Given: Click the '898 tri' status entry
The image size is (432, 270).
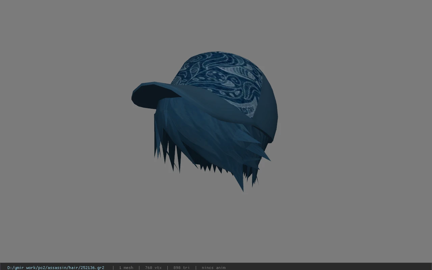Looking at the screenshot, I should (182, 268).
